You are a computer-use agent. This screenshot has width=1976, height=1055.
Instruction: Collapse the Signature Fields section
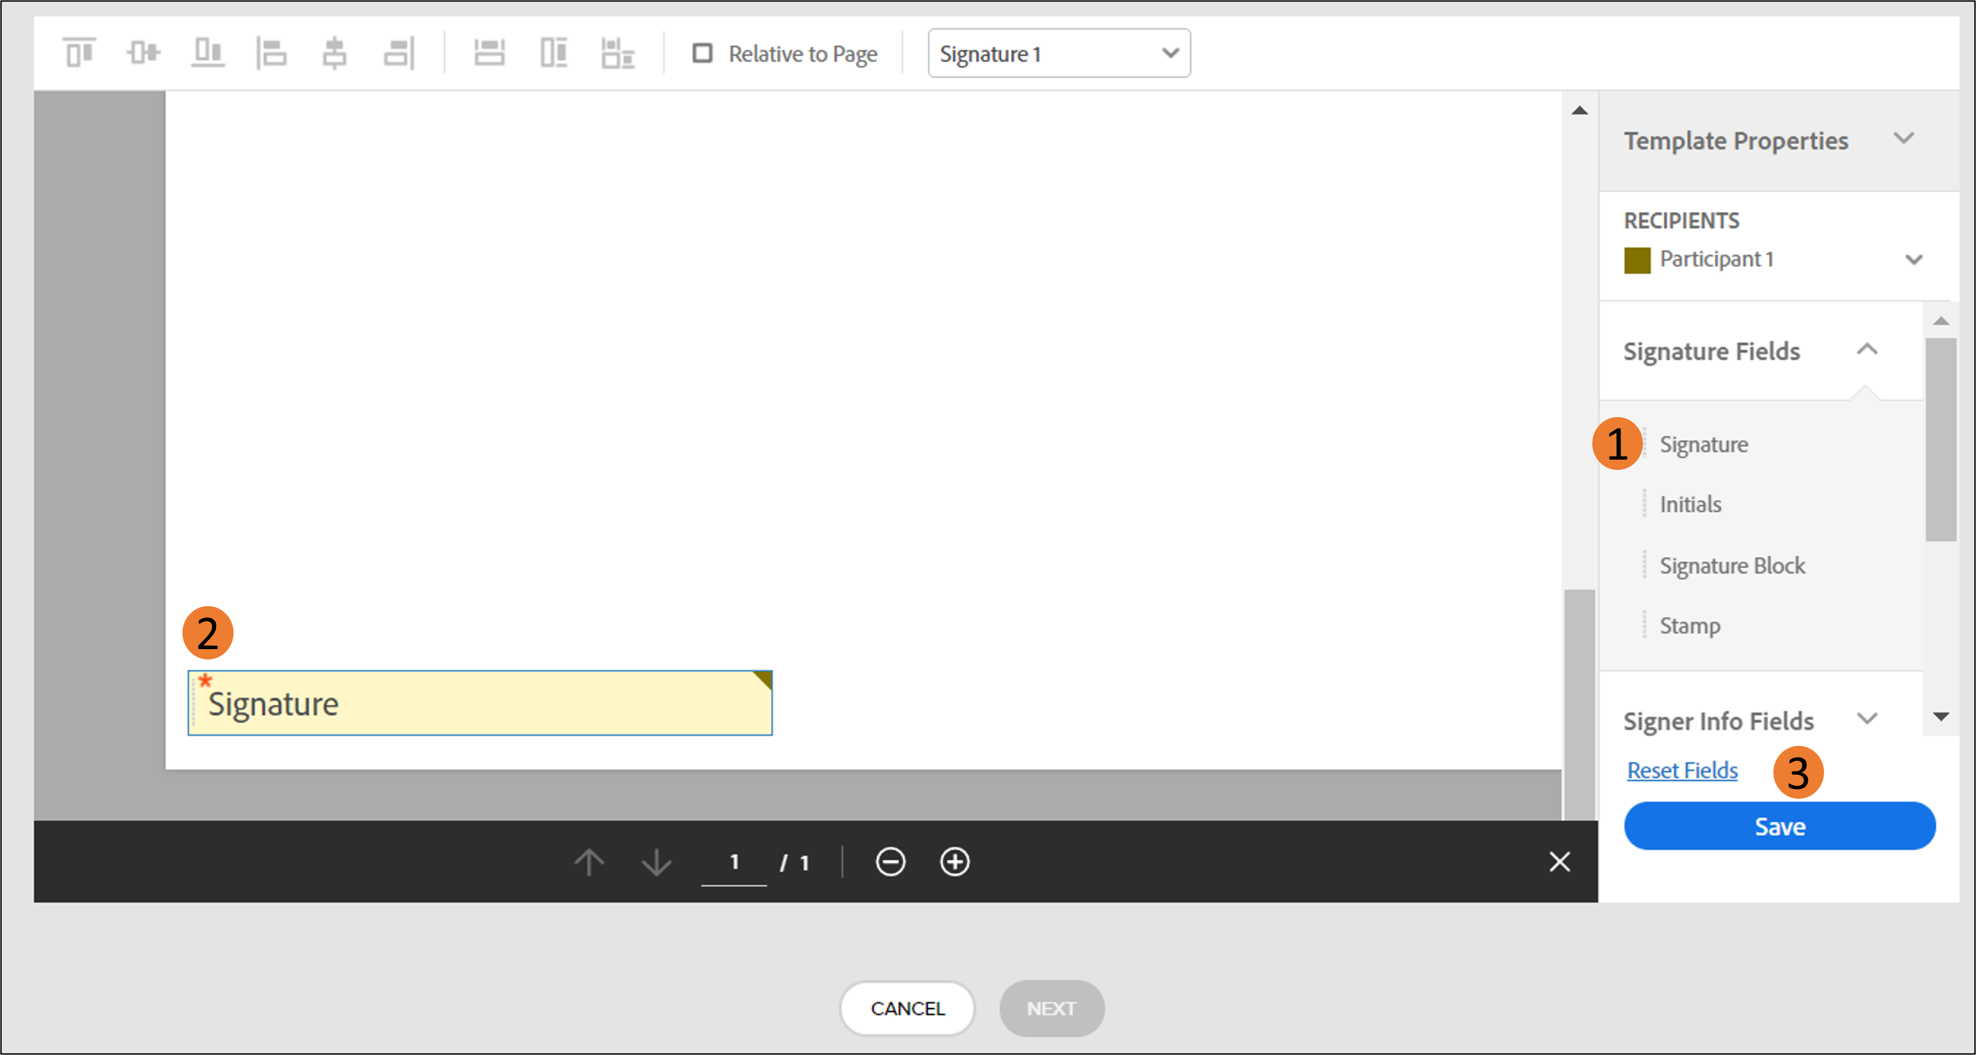(x=1866, y=350)
